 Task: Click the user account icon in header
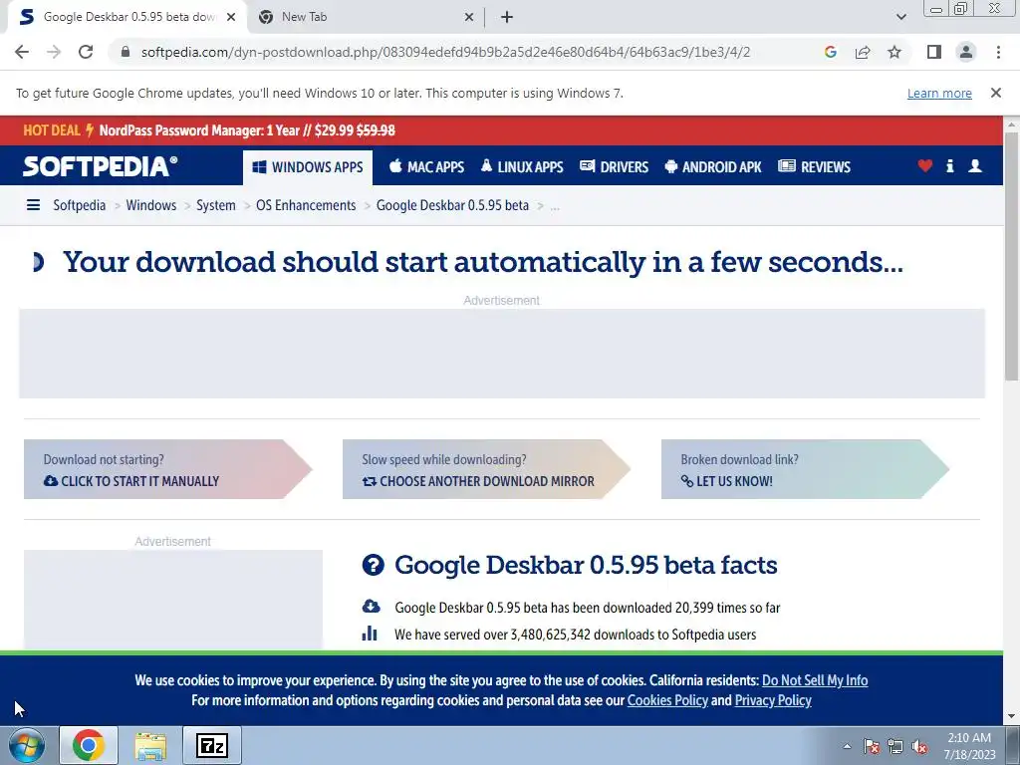[x=975, y=166]
